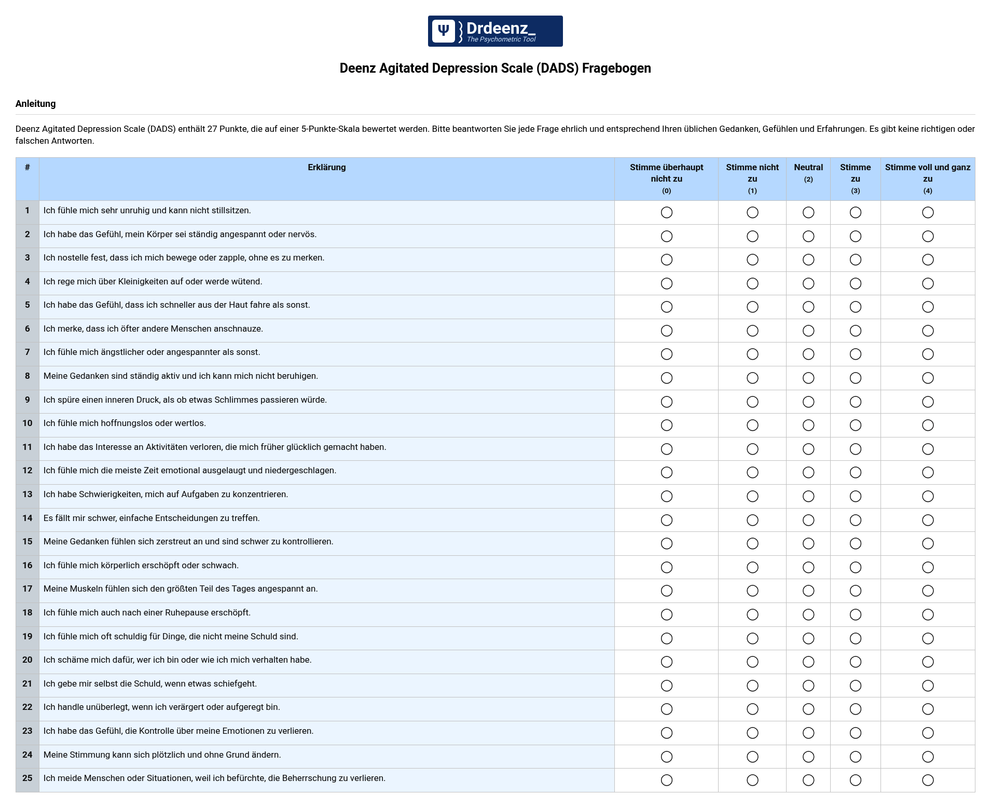Image resolution: width=991 pixels, height=808 pixels.
Task: Select 'Stimme überhaupt nicht zu' for question 11
Action: click(x=667, y=449)
